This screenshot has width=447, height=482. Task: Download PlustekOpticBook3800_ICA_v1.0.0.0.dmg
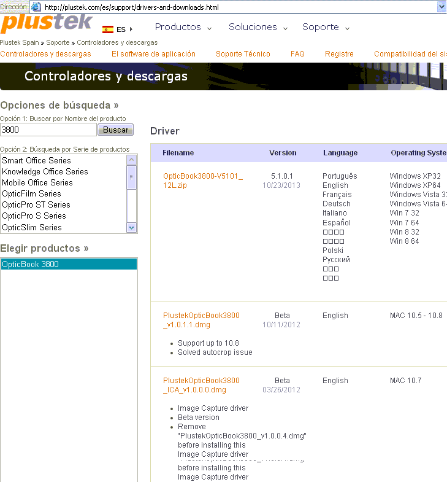point(201,385)
